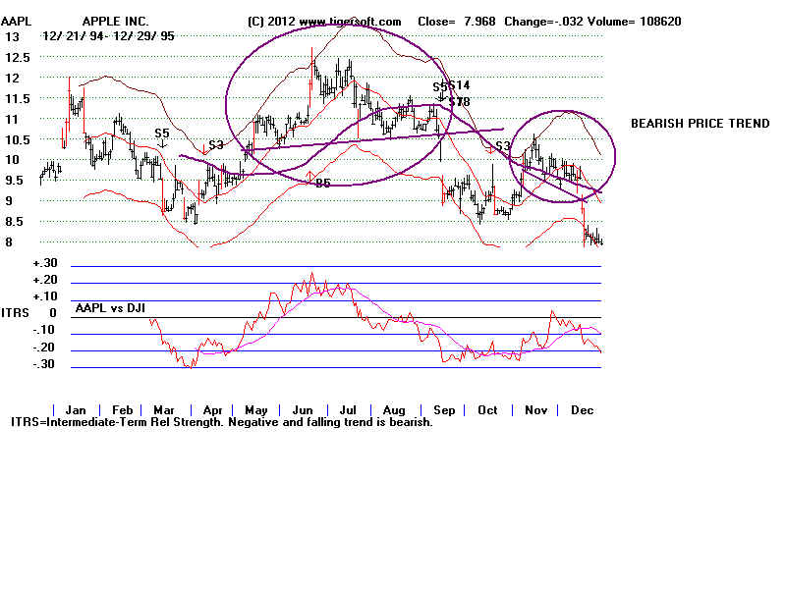Click the ITRS definition footnote text

point(221,422)
